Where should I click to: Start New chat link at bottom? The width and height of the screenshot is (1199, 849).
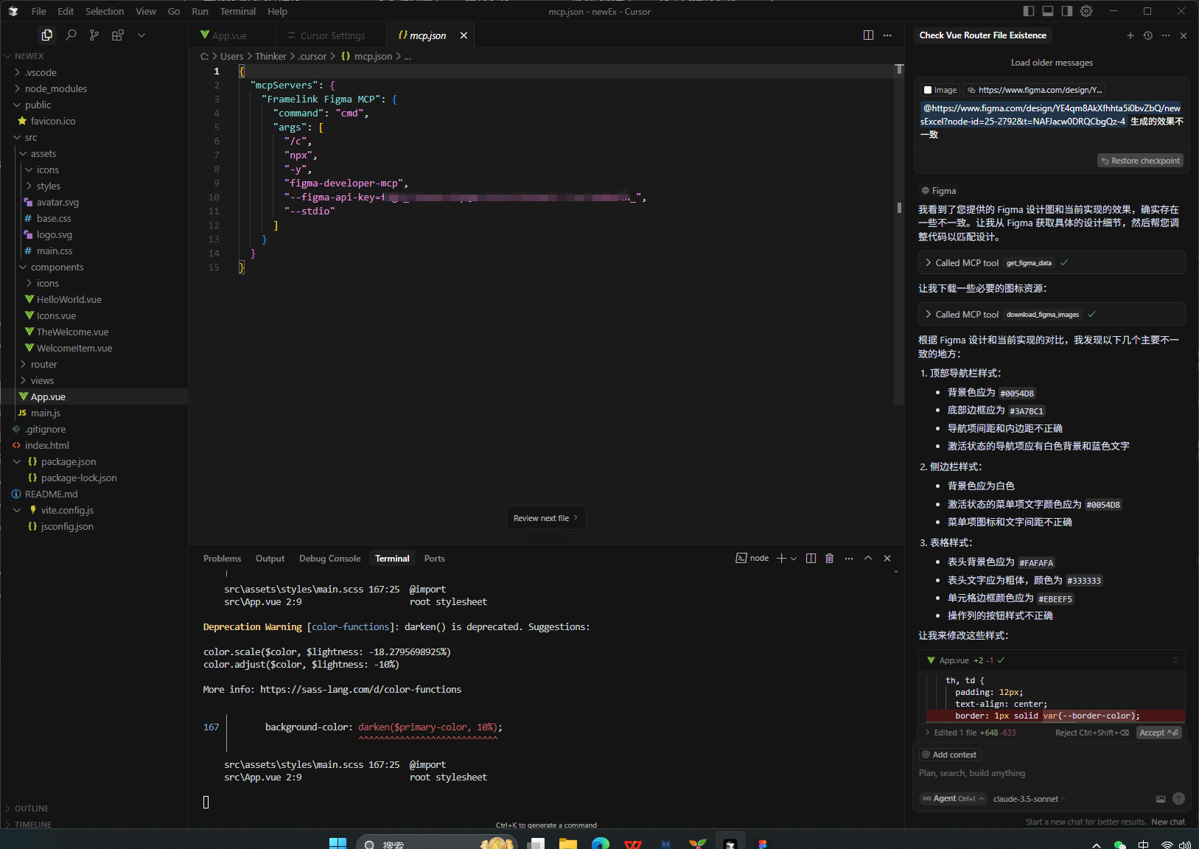point(1168,822)
